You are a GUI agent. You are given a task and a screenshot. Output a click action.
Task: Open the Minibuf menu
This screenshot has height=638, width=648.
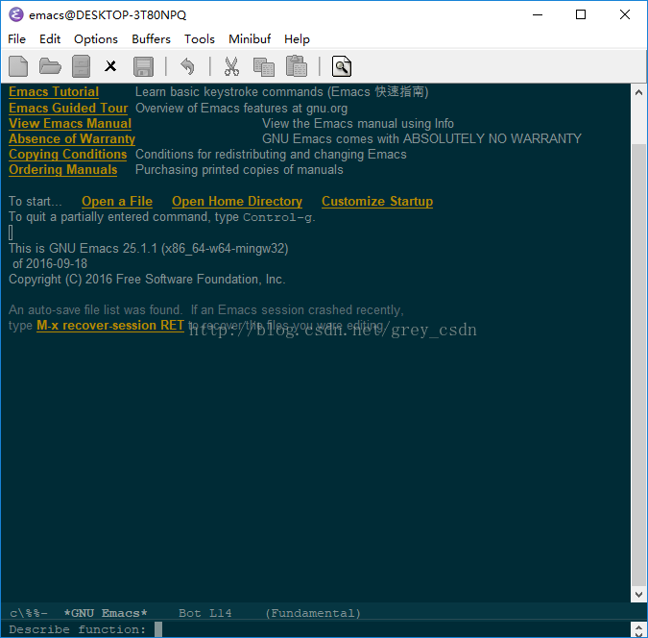250,38
